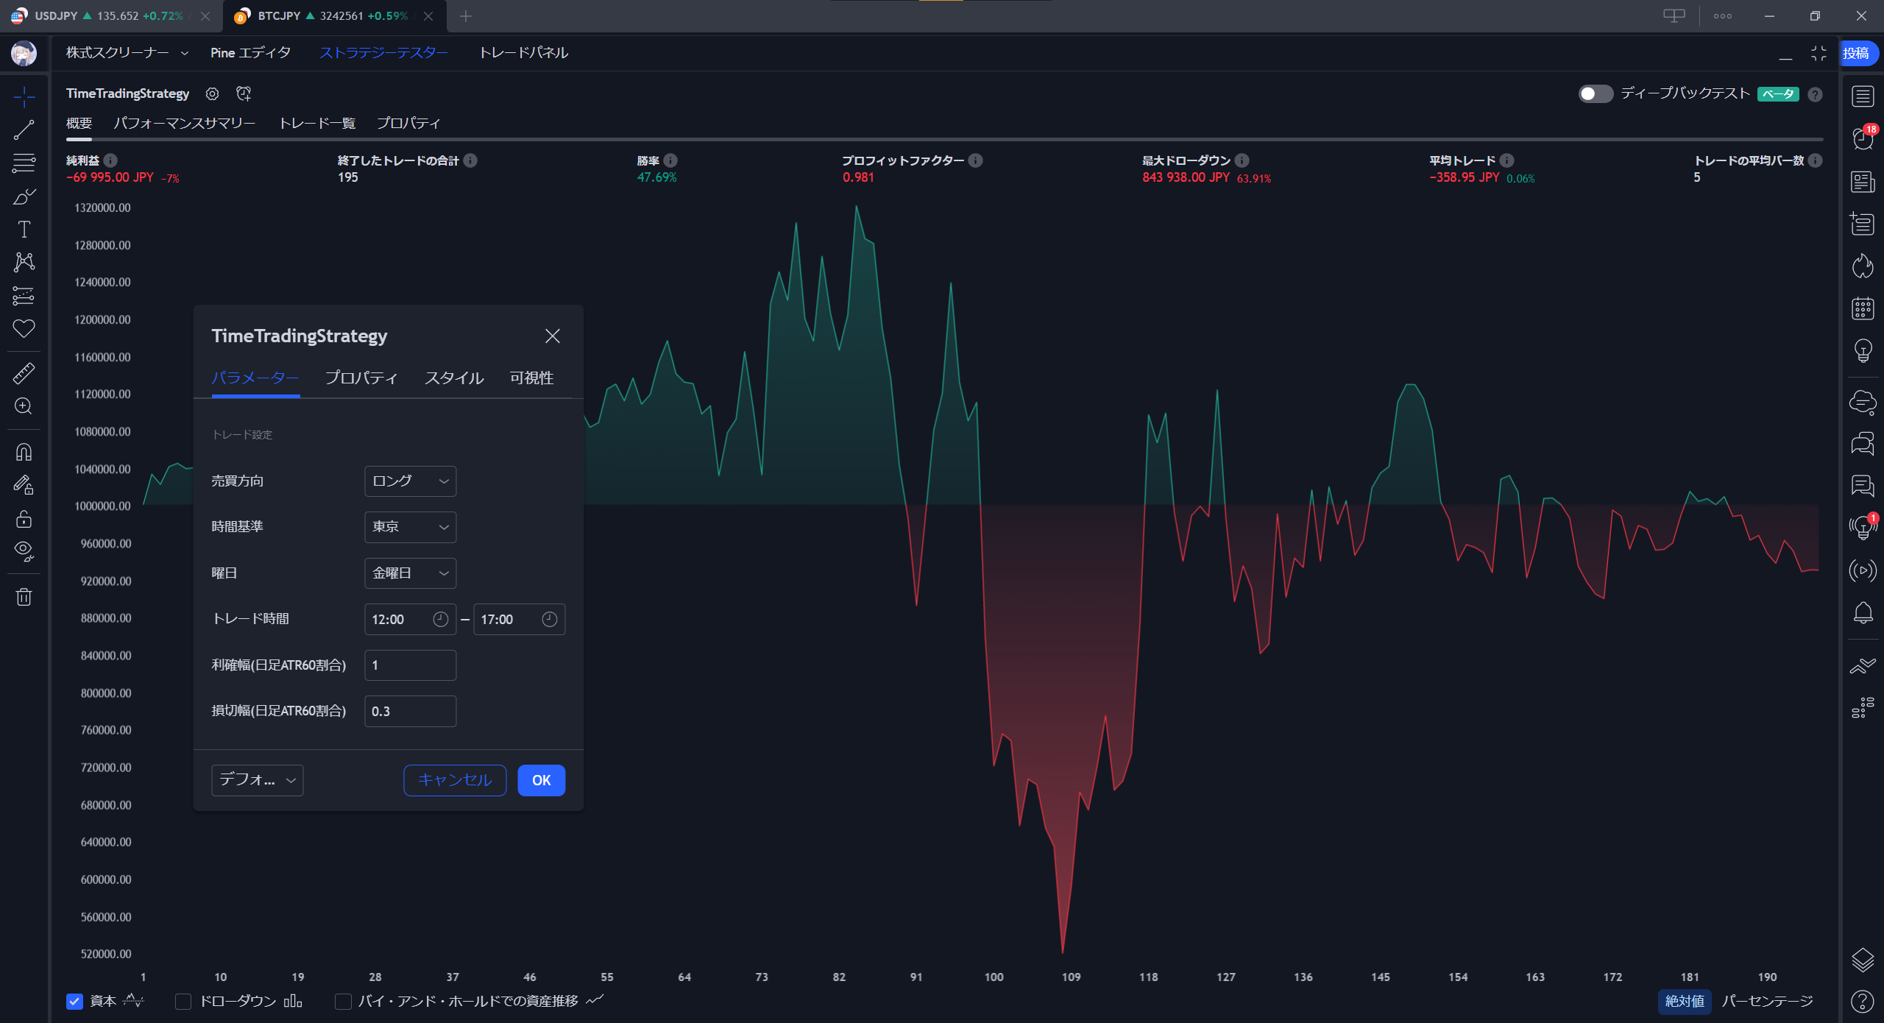
Task: Enable the ドローダウン checkbox
Action: [x=184, y=1001]
